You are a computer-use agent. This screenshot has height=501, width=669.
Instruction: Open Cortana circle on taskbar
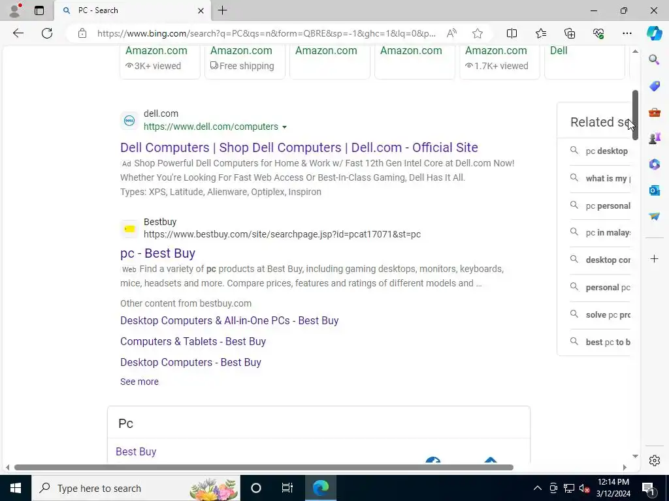(255, 488)
